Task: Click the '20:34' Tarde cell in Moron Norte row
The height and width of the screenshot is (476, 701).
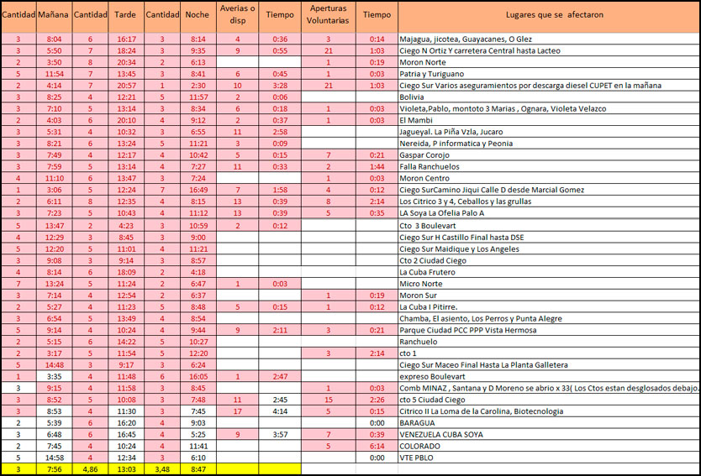Action: click(x=126, y=62)
